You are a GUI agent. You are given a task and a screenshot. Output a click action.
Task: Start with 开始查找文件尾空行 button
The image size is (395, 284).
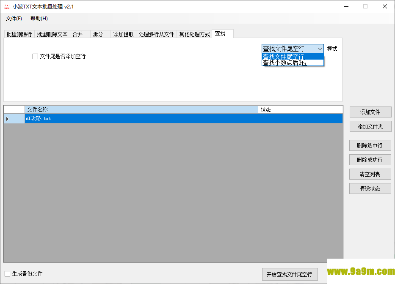(x=290, y=274)
